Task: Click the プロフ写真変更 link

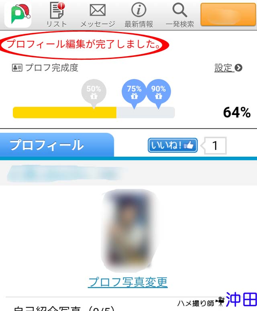Action: pos(128,282)
